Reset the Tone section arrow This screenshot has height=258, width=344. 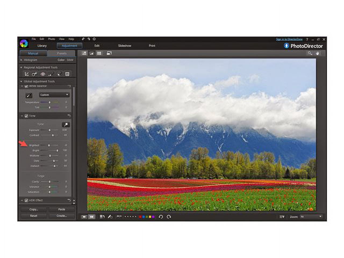69,116
